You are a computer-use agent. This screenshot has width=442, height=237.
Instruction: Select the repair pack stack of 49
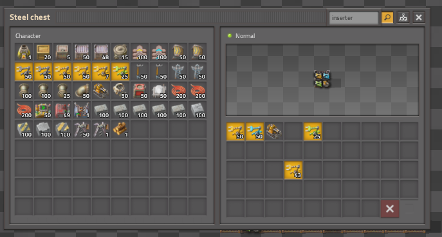(x=62, y=110)
